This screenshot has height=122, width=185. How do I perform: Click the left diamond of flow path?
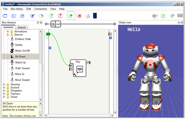click(46, 24)
